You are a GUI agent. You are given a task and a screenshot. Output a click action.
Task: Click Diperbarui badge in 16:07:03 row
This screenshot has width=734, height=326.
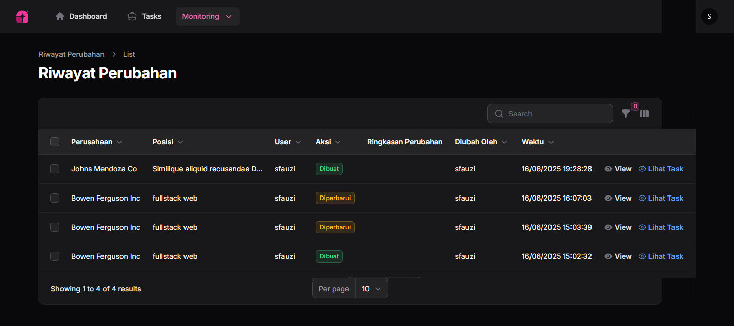point(335,198)
